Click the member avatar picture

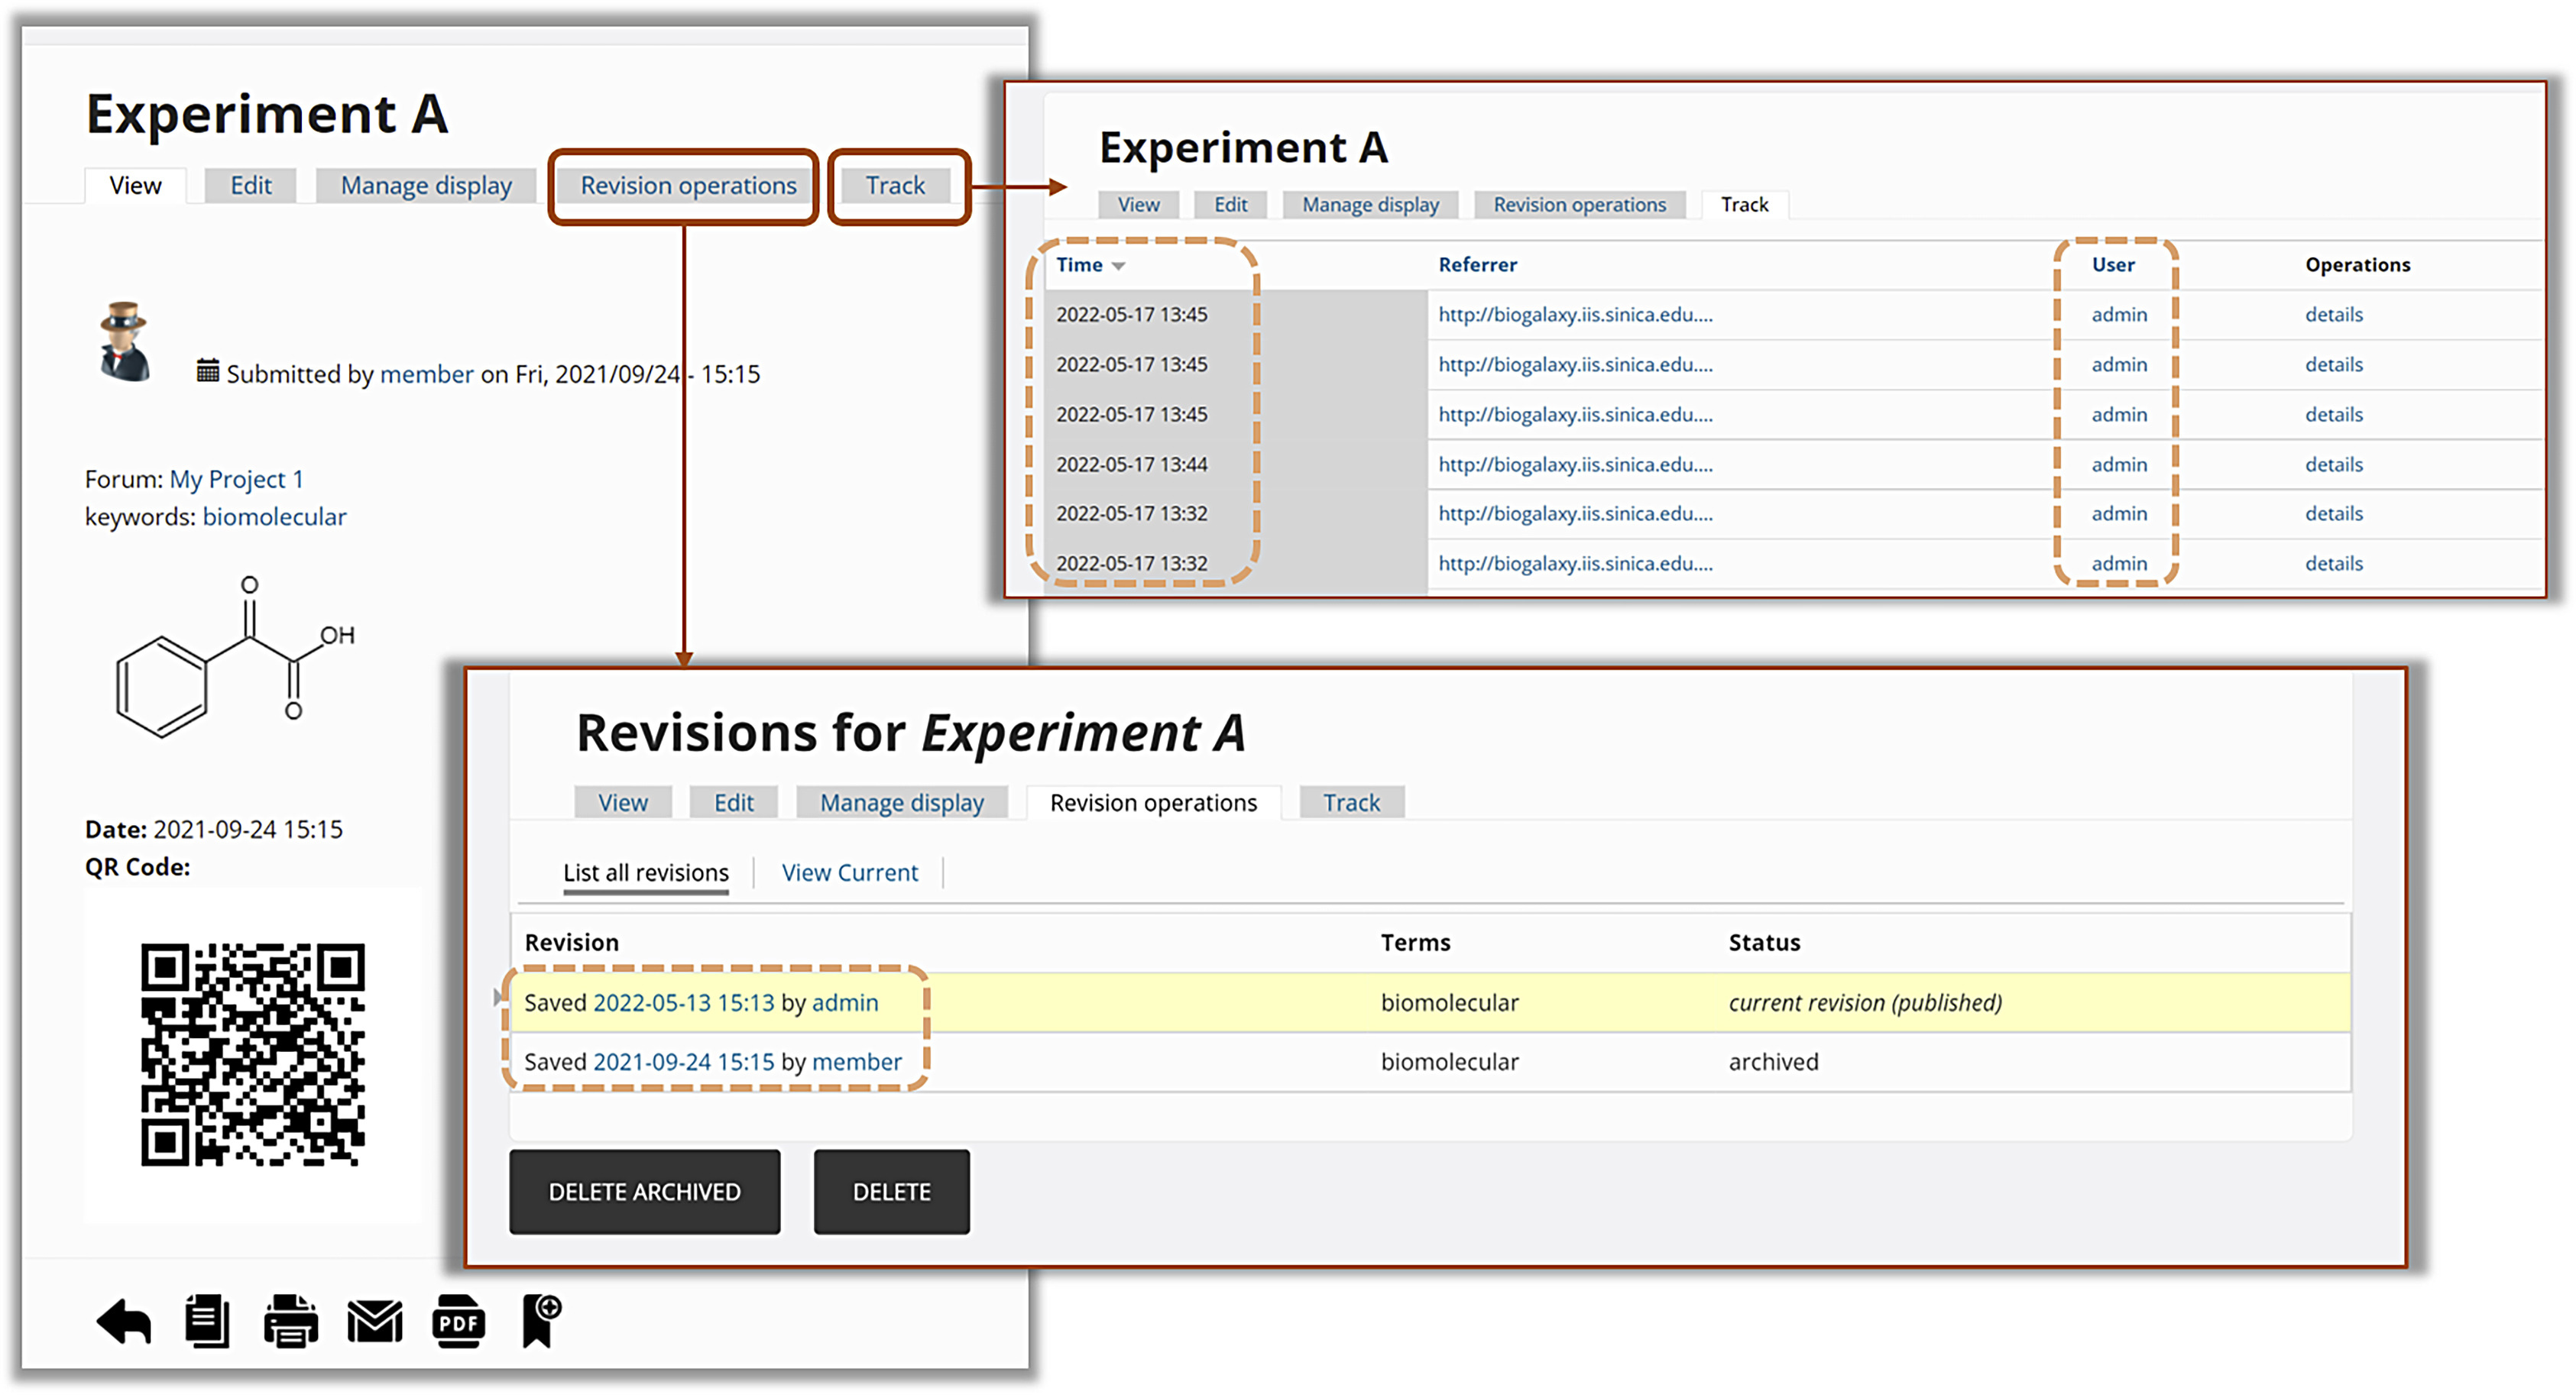point(125,341)
